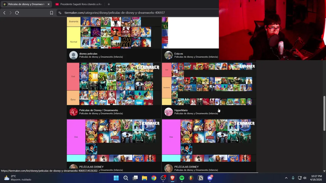Click the red avatar beside 'Peliculas de Disney / Dreamworks'
Viewport: 326px width, 183px height.
[x=73, y=112]
